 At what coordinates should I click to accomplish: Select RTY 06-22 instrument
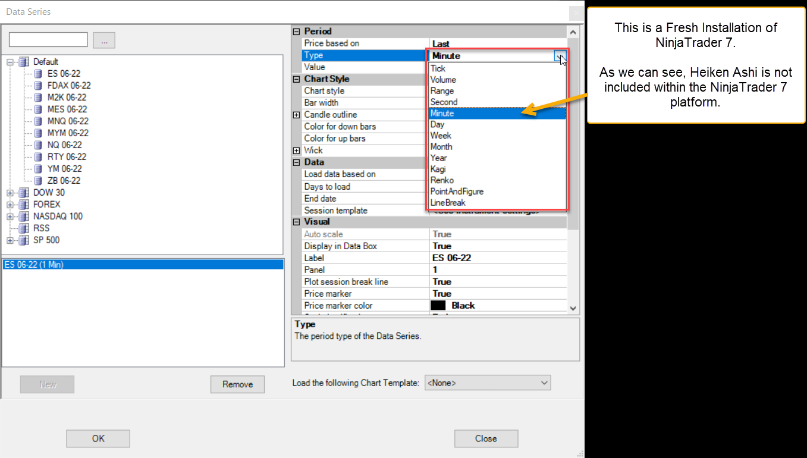(67, 157)
